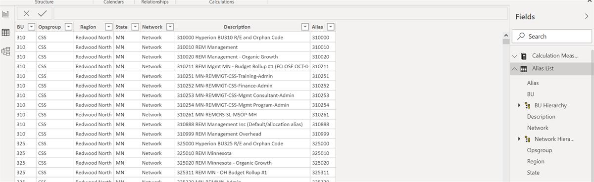594x182 pixels.
Task: Switch to Data view icon
Action: coord(5,33)
